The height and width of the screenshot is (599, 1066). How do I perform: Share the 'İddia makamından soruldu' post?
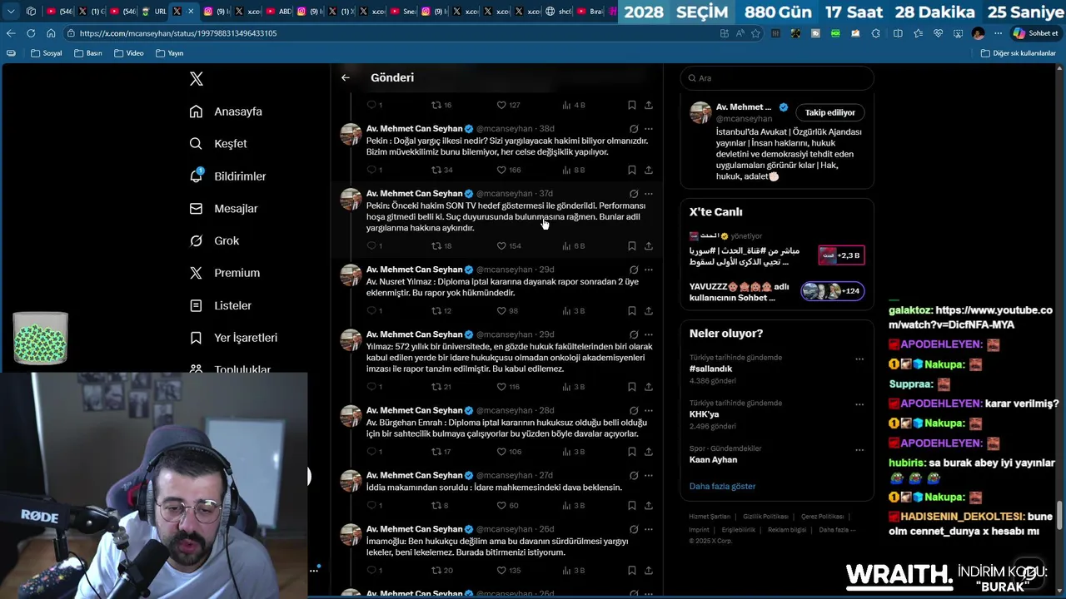point(649,506)
